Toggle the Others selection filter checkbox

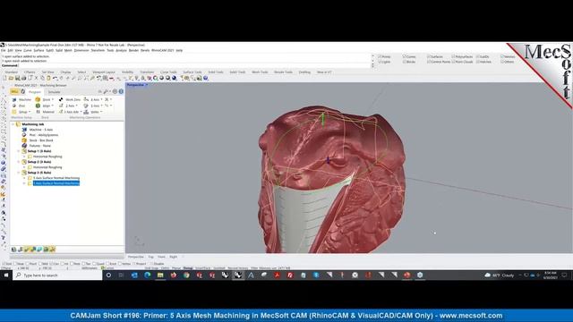tap(502, 62)
